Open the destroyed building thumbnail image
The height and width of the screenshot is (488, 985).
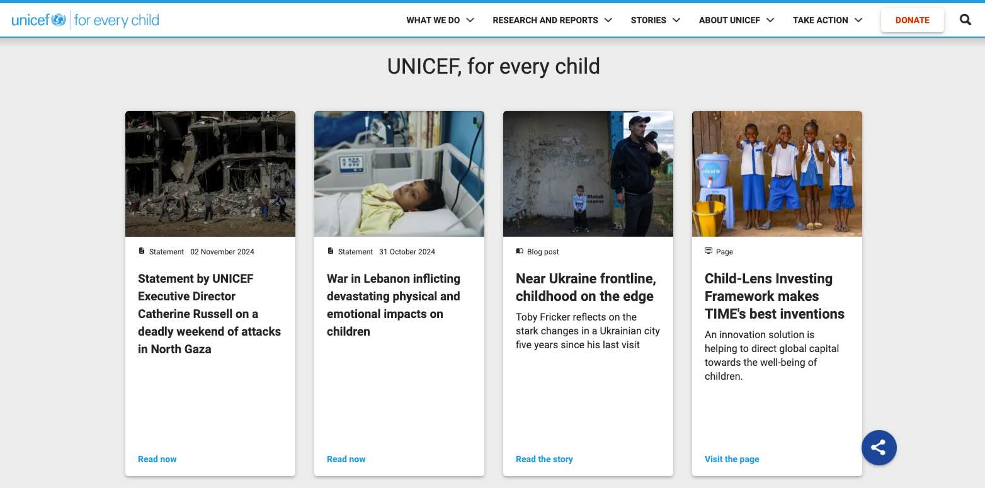coord(210,174)
